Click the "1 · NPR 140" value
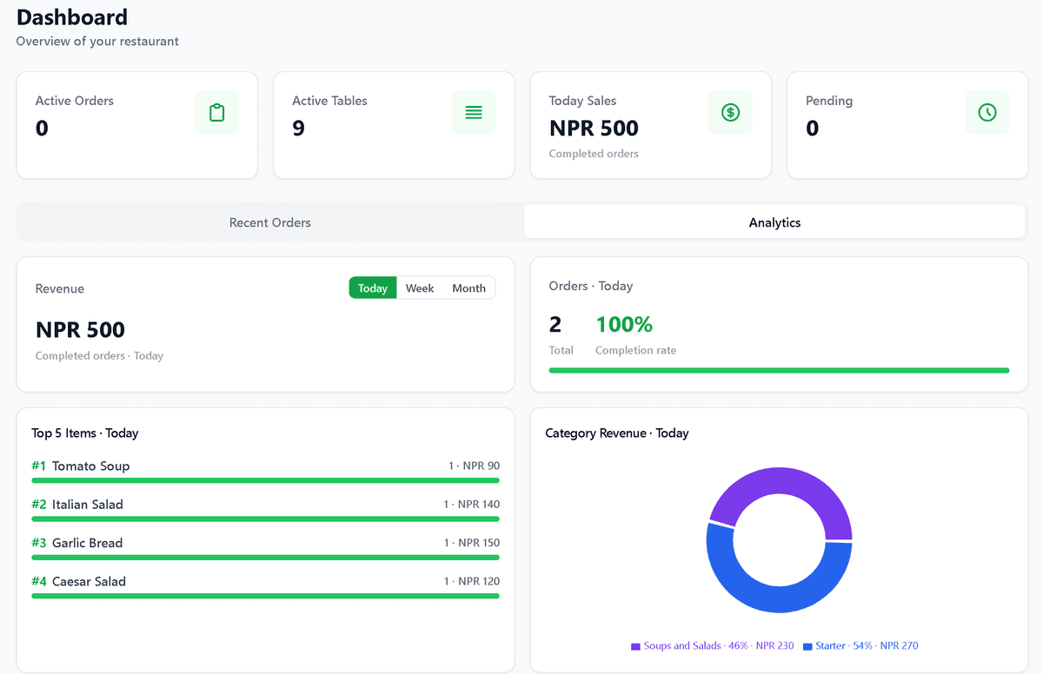This screenshot has height=674, width=1043. tap(472, 504)
